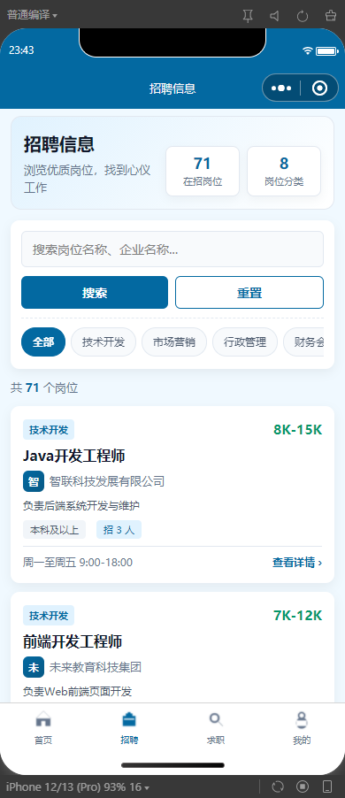Select the 技术开发 category filter chip
This screenshot has width=345, height=798.
pos(103,342)
